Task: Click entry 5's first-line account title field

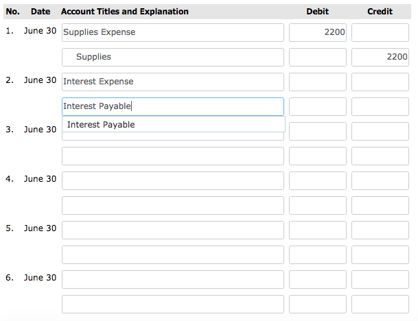Action: coord(172,230)
